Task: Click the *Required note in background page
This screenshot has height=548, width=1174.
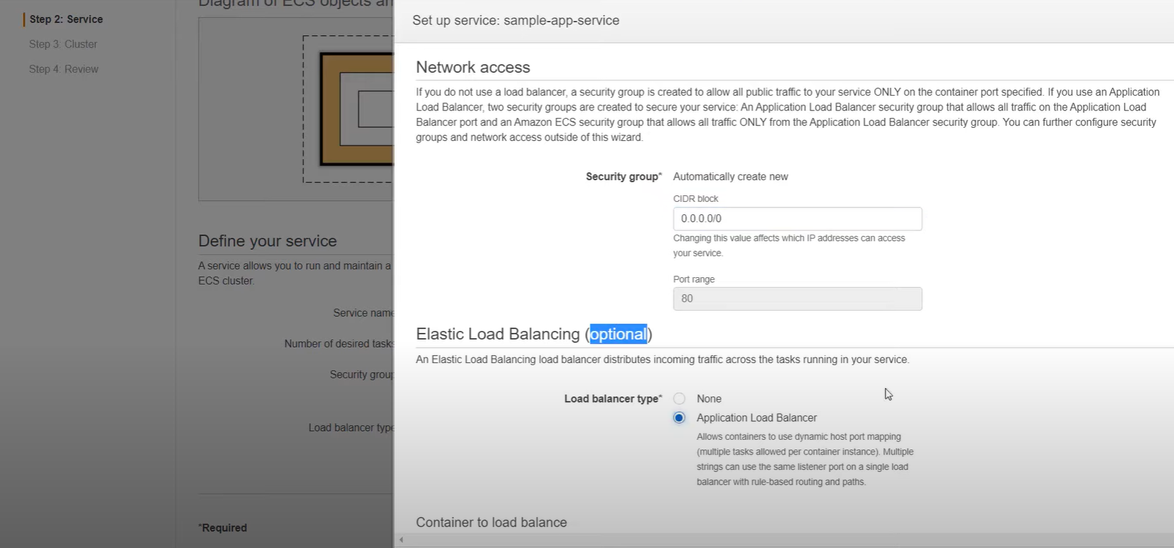Action: (223, 528)
